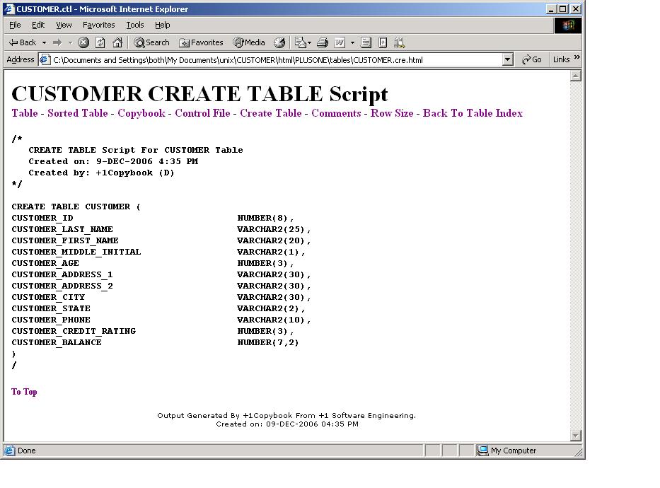This screenshot has width=660, height=488.
Task: Open the Back history dropdown arrow
Action: (44, 42)
